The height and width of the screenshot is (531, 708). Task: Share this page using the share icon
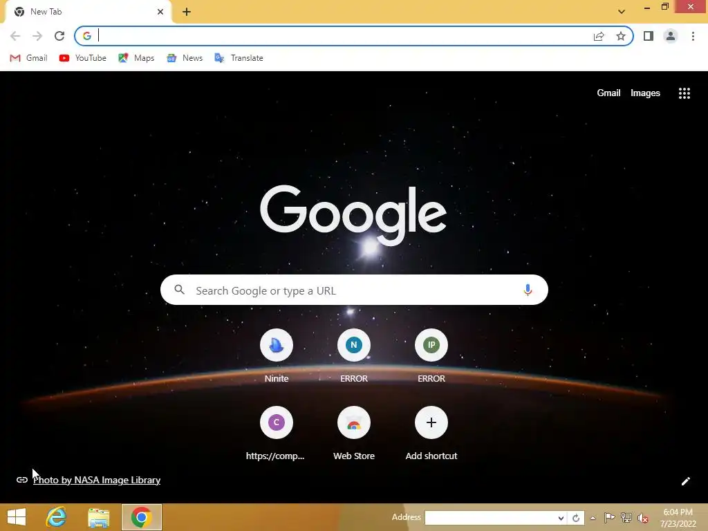click(x=599, y=36)
